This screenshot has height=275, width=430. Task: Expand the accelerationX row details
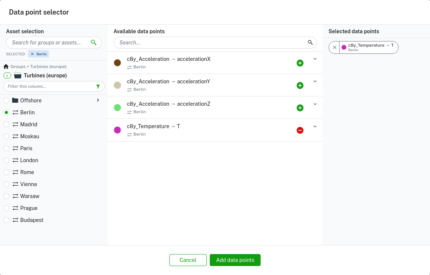pyautogui.click(x=315, y=59)
